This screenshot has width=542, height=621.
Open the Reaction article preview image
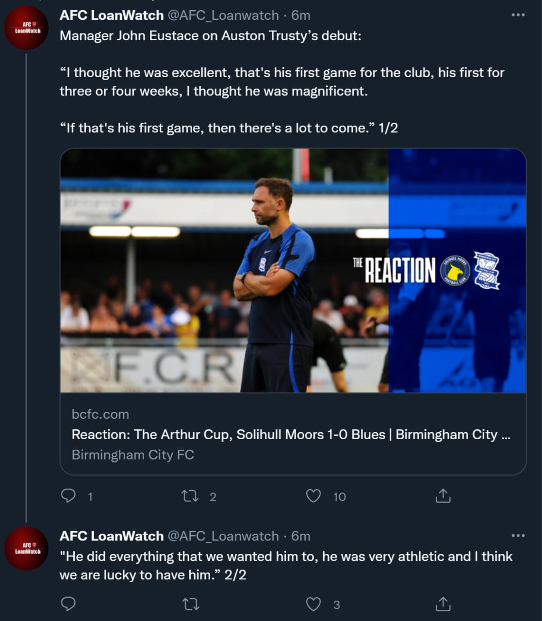293,270
